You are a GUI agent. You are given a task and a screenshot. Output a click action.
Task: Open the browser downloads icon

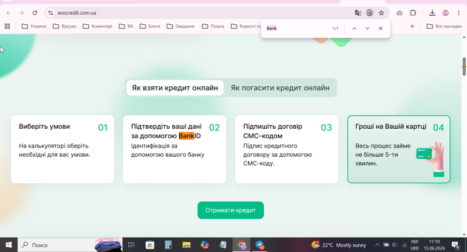(432, 13)
